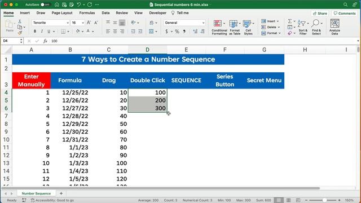Switch to the Insert ribbon tab

pos(25,13)
